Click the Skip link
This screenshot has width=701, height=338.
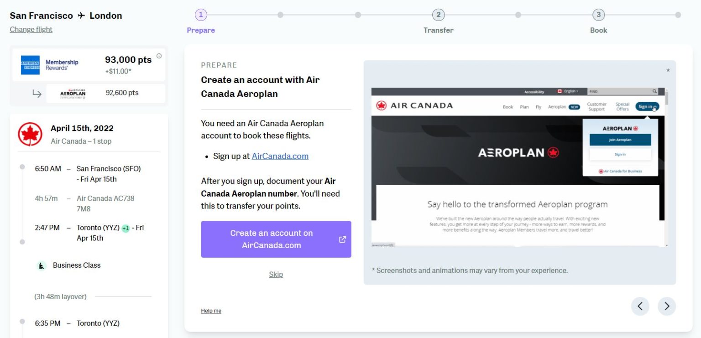click(276, 274)
